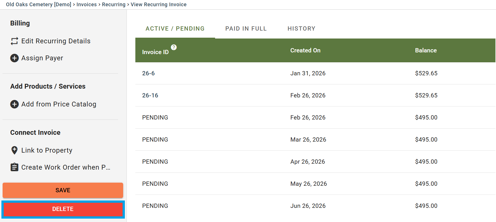This screenshot has height=222, width=496.
Task: Open Old Oaks Cemetery [Demo] breadcrumb
Action: pos(39,5)
